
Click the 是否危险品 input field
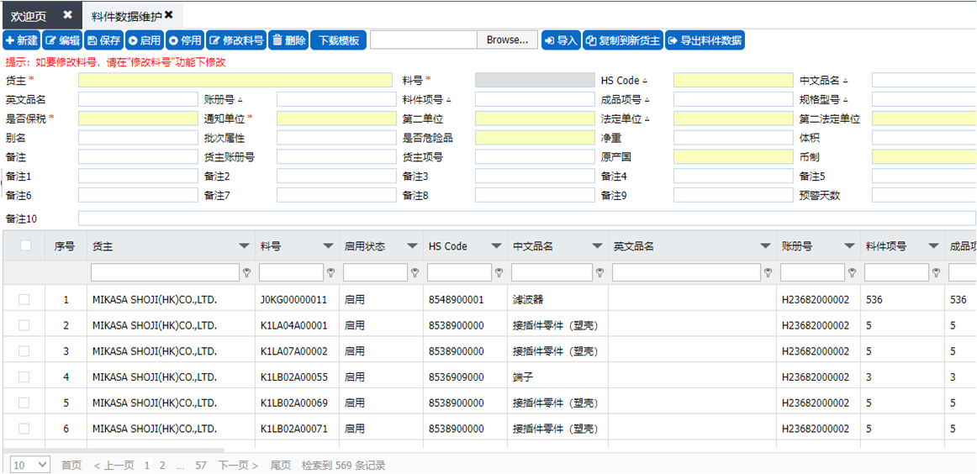535,139
